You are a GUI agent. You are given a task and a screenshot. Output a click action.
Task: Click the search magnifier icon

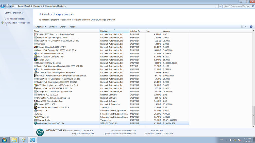click(x=253, y=6)
